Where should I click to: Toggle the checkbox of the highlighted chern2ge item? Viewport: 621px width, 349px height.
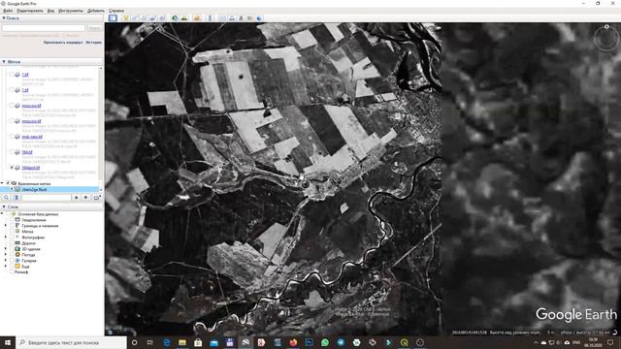[x=12, y=190]
